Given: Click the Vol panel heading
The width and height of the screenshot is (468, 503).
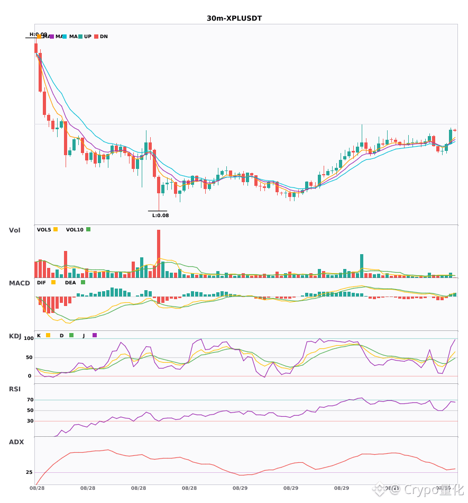Looking at the screenshot, I should (15, 230).
